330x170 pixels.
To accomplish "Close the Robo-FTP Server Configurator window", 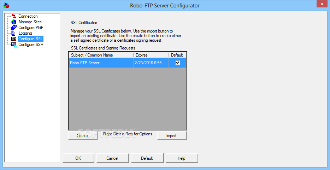I will pyautogui.click(x=322, y=4).
